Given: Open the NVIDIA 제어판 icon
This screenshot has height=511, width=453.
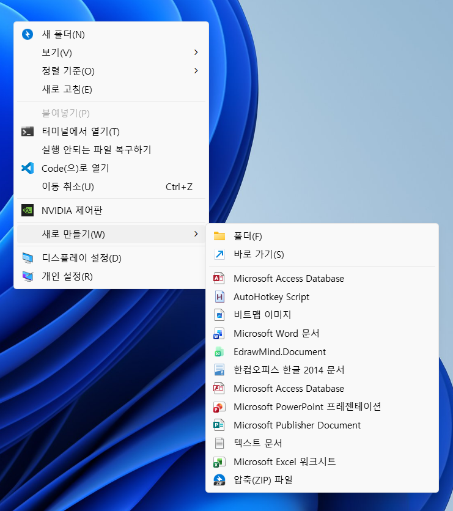Looking at the screenshot, I should point(28,210).
